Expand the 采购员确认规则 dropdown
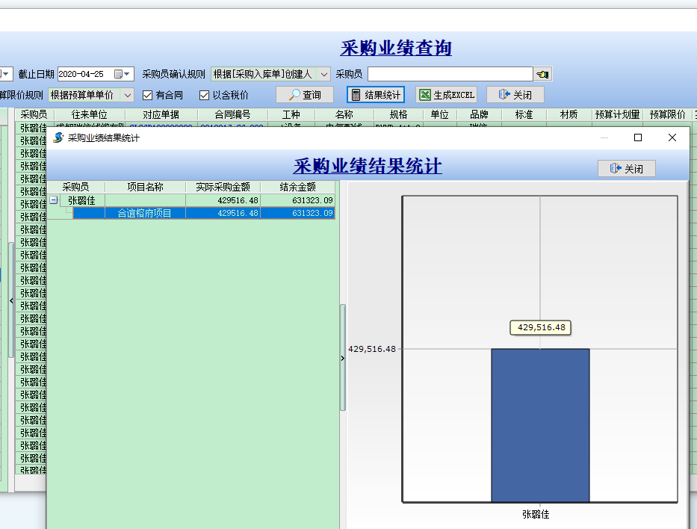 (x=324, y=74)
